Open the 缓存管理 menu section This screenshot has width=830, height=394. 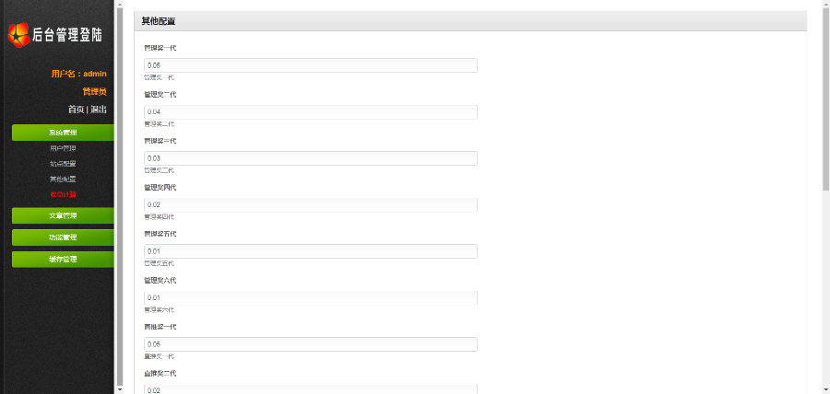pos(63,260)
